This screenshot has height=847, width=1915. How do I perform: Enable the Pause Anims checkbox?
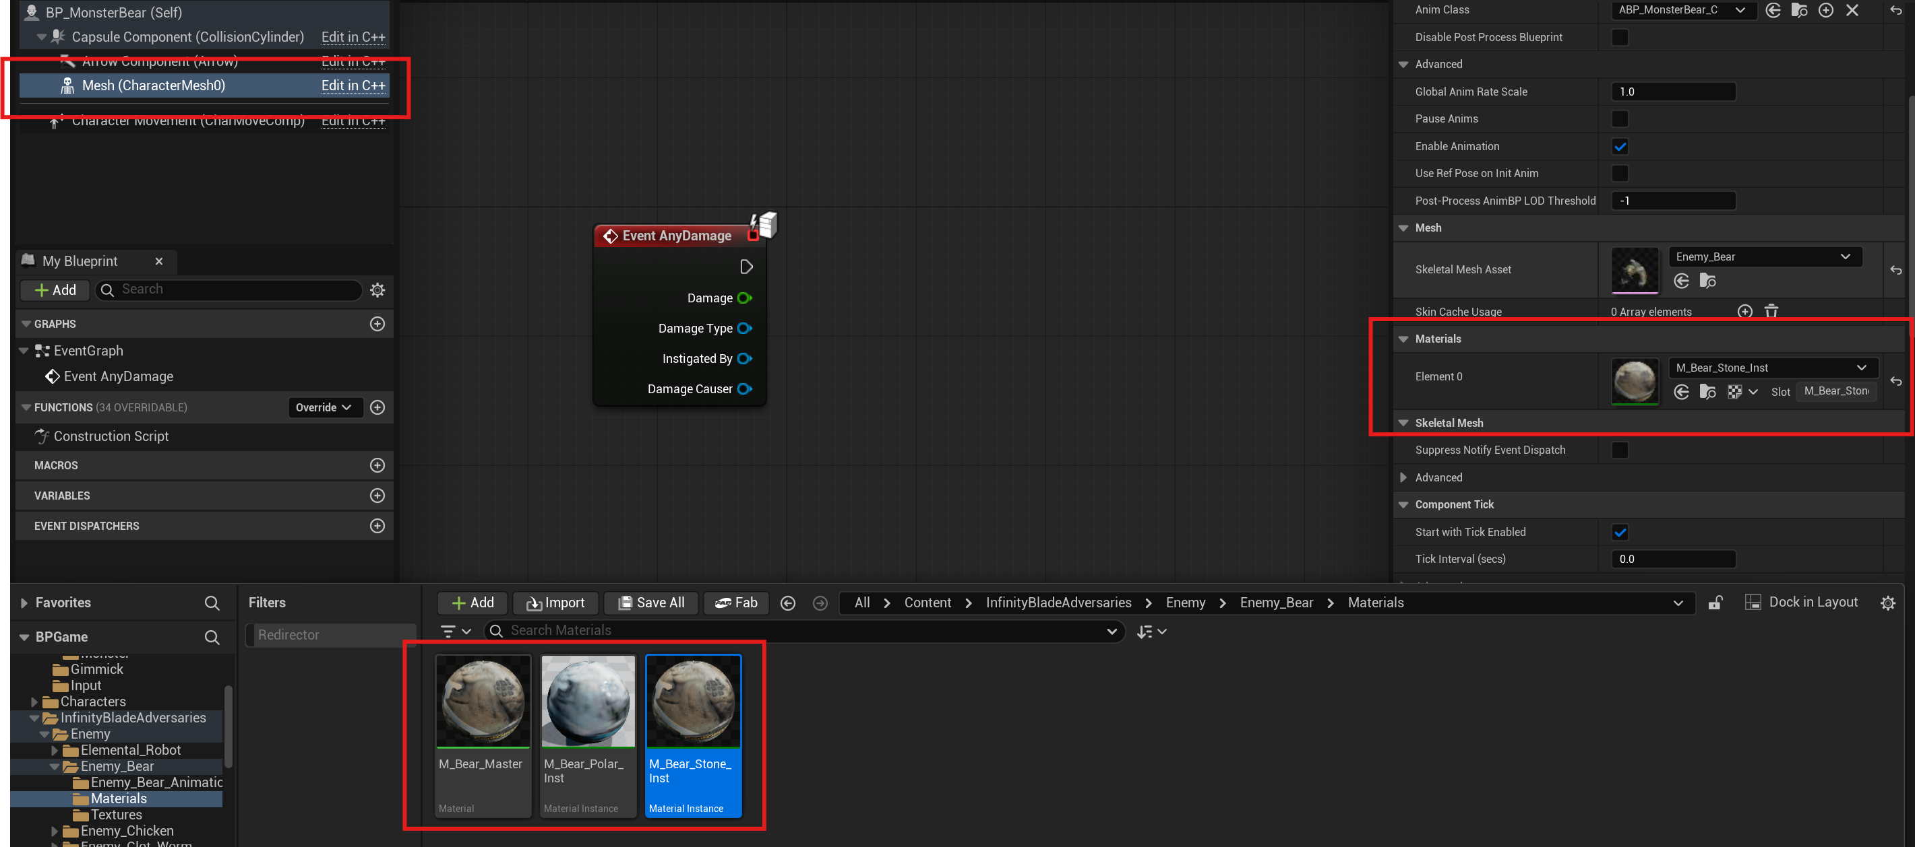1620,118
